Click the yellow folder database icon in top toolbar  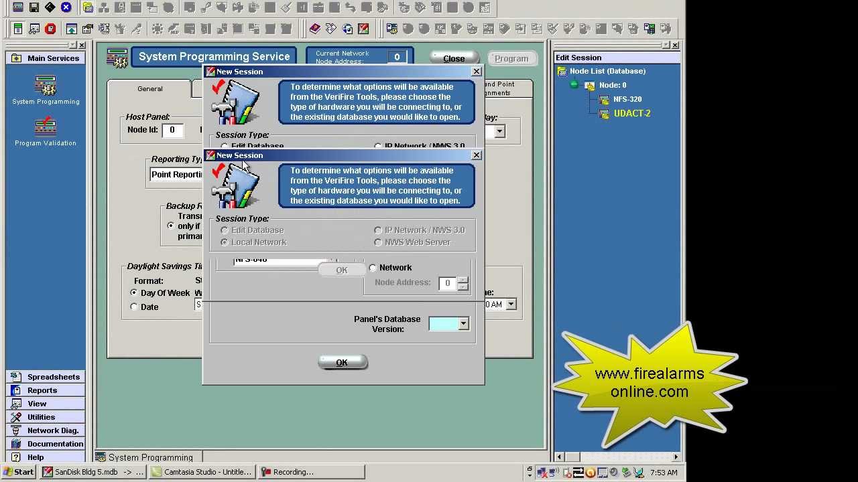(x=88, y=8)
